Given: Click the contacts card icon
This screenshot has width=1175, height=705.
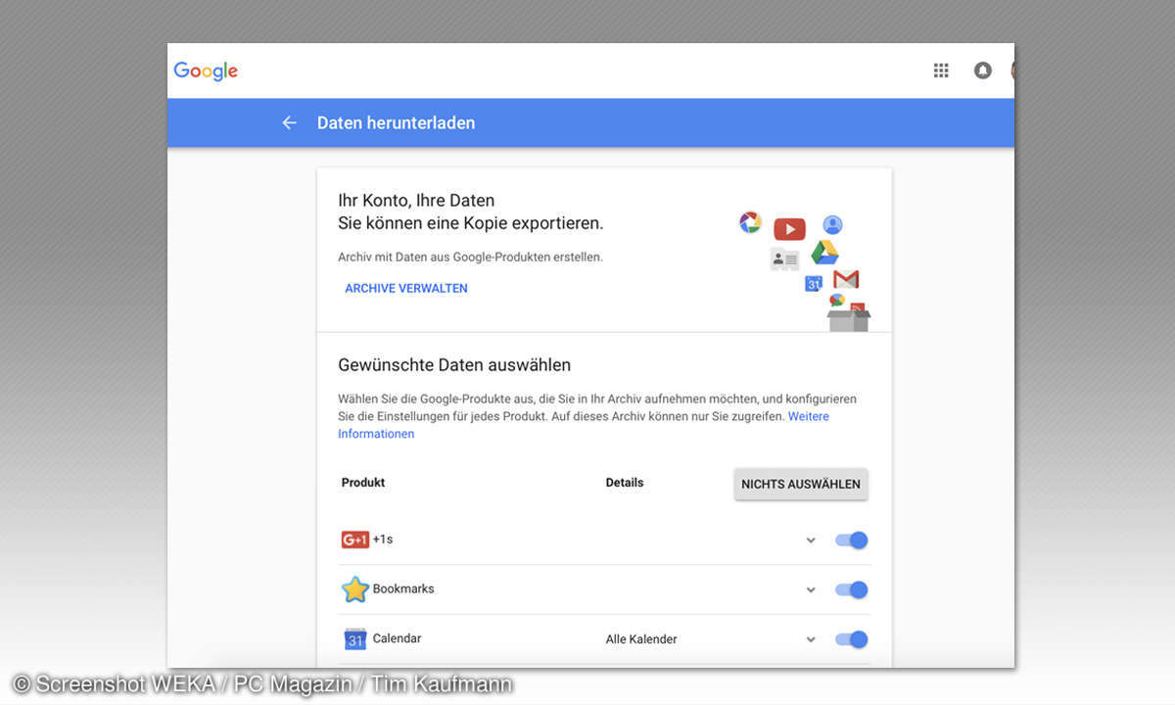Looking at the screenshot, I should (x=785, y=259).
